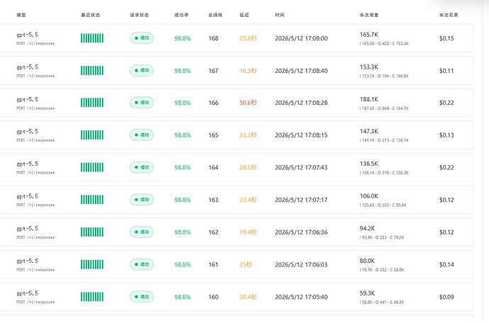
Task: Click the $0.14 cost value
Action: (x=446, y=265)
